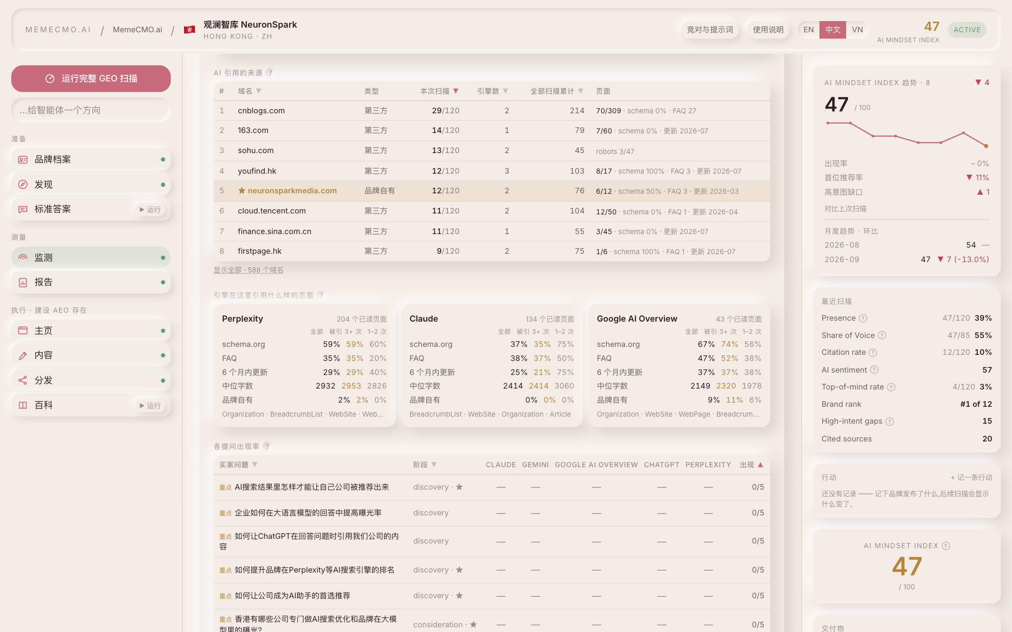Click the Presence help icon
Viewport: 1012px width, 632px height.
click(x=863, y=318)
